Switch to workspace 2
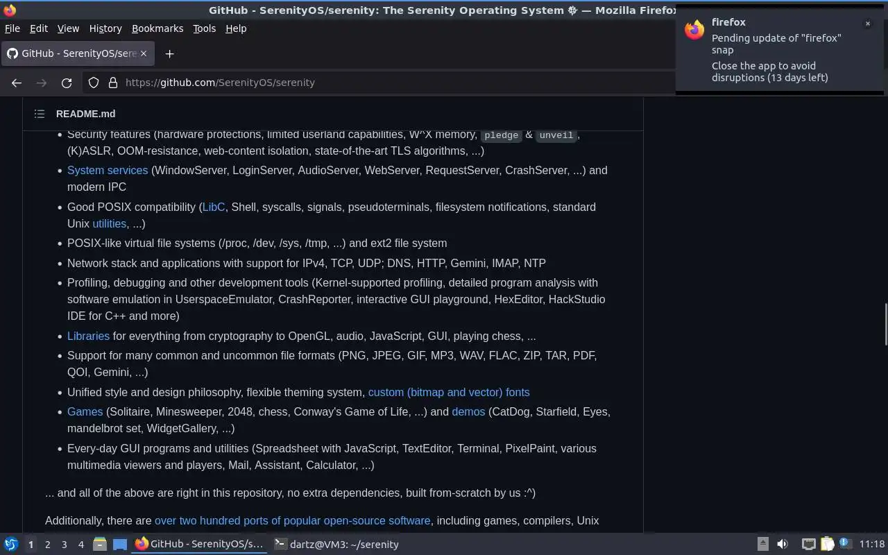This screenshot has width=888, height=555. (47, 545)
